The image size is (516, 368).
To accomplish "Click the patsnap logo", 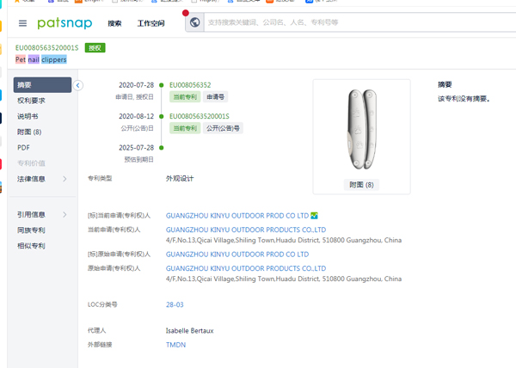I will [x=64, y=23].
